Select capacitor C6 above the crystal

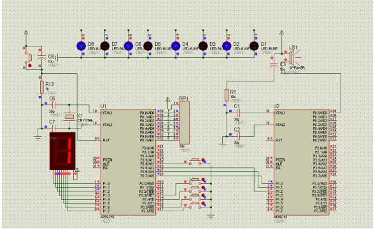tap(53, 104)
